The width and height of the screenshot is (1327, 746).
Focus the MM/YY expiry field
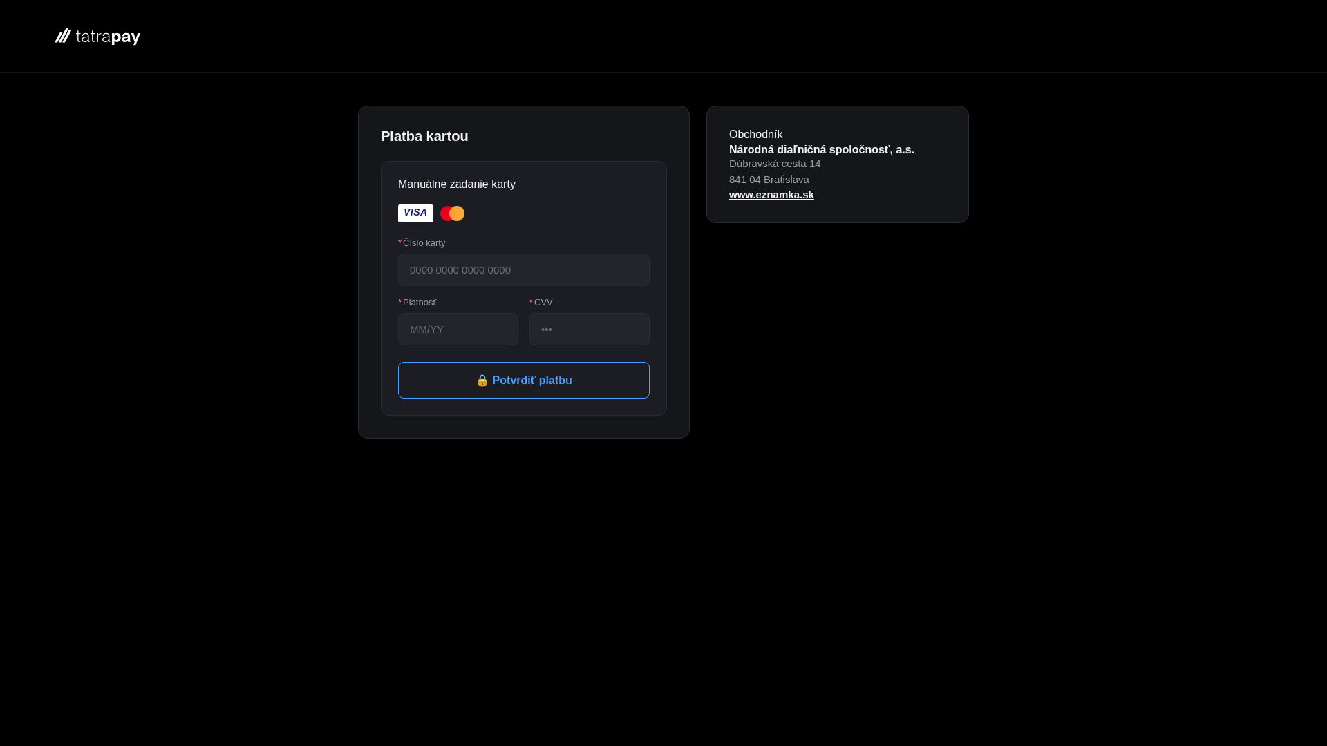point(458,329)
